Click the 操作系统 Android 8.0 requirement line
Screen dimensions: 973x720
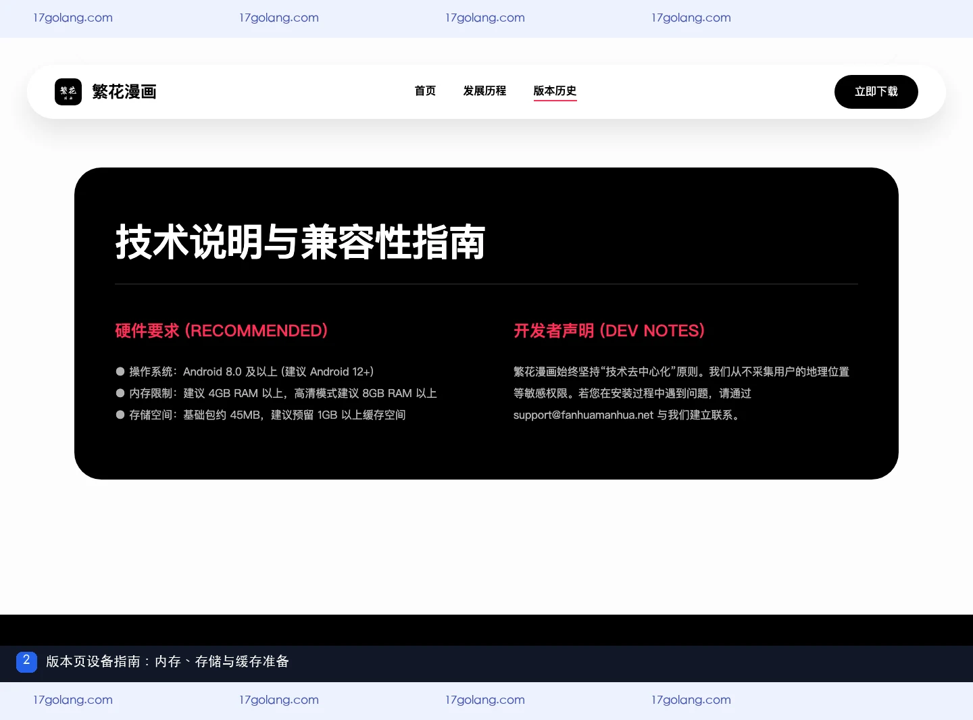[245, 371]
